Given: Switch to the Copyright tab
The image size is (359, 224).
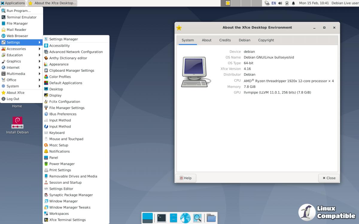Looking at the screenshot, I should pos(266,40).
